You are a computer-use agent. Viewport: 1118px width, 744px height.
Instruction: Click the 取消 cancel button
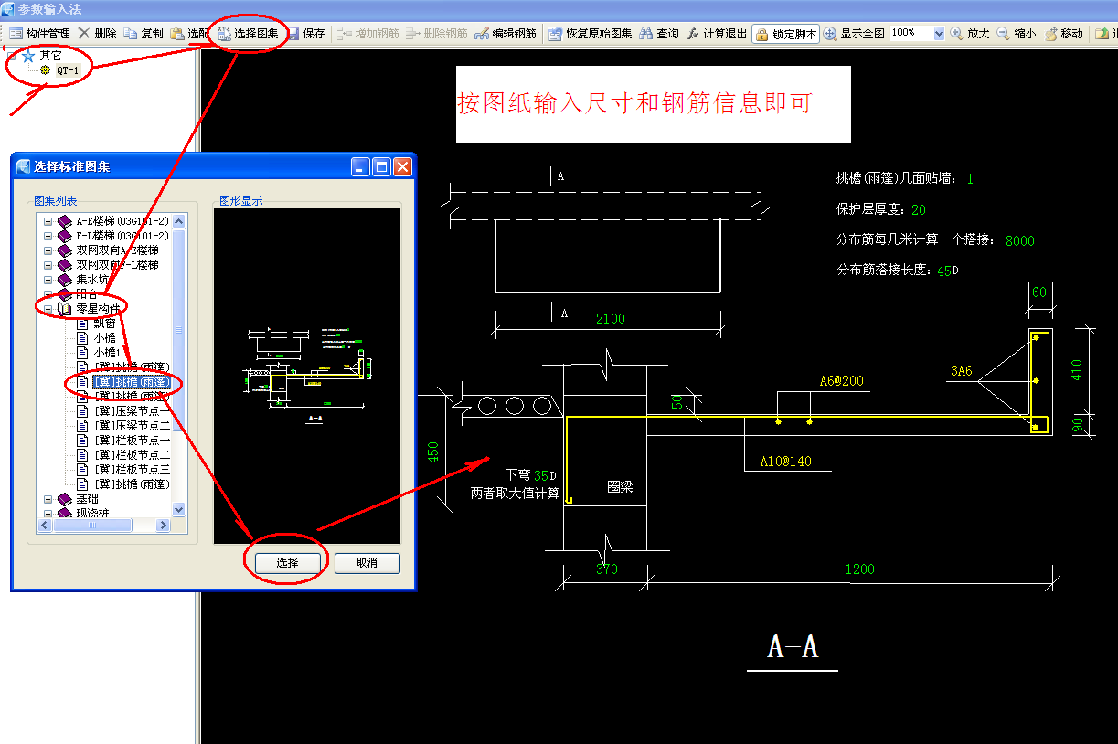click(x=367, y=563)
